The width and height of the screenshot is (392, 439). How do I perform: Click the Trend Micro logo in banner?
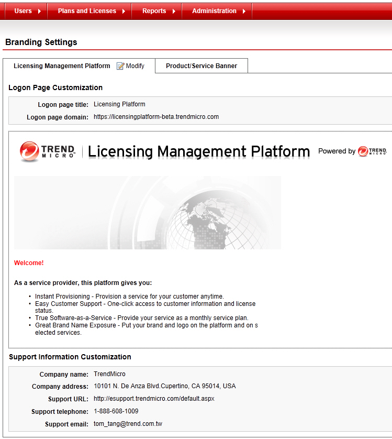tap(48, 151)
